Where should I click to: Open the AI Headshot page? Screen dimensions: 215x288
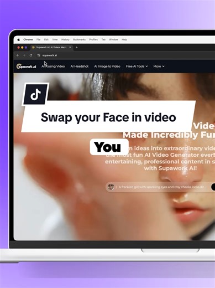(80, 66)
